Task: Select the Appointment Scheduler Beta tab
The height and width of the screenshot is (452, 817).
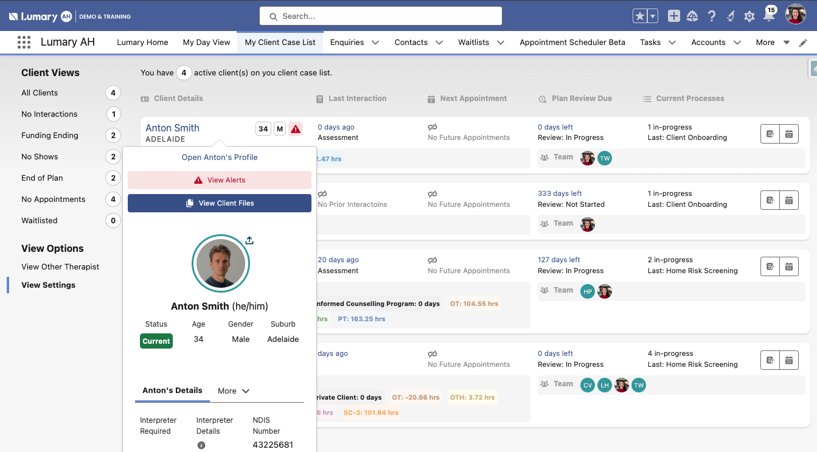Action: click(x=572, y=43)
